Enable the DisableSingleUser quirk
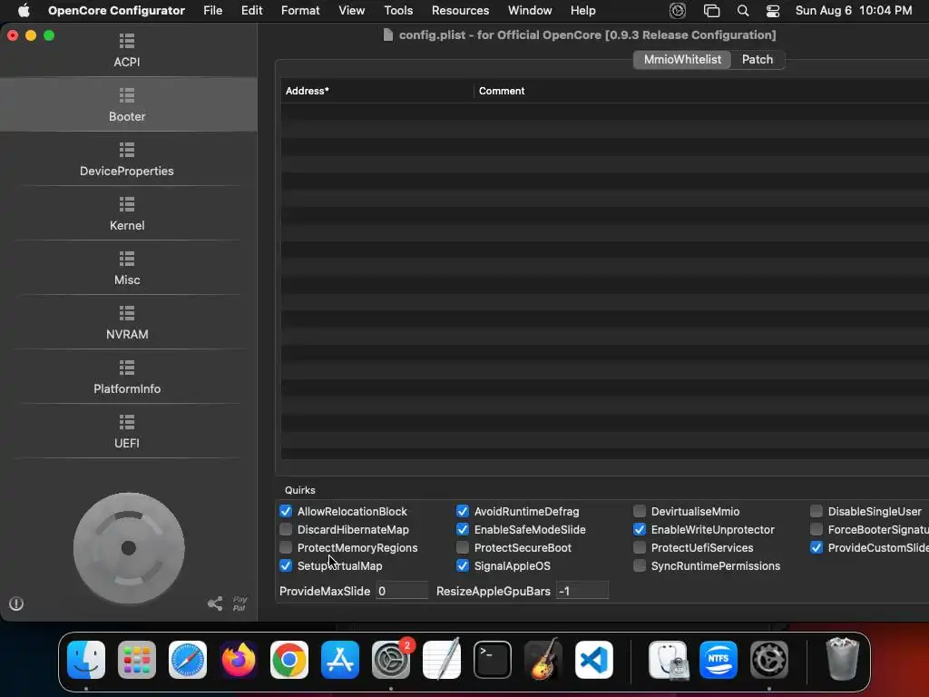 pos(817,511)
